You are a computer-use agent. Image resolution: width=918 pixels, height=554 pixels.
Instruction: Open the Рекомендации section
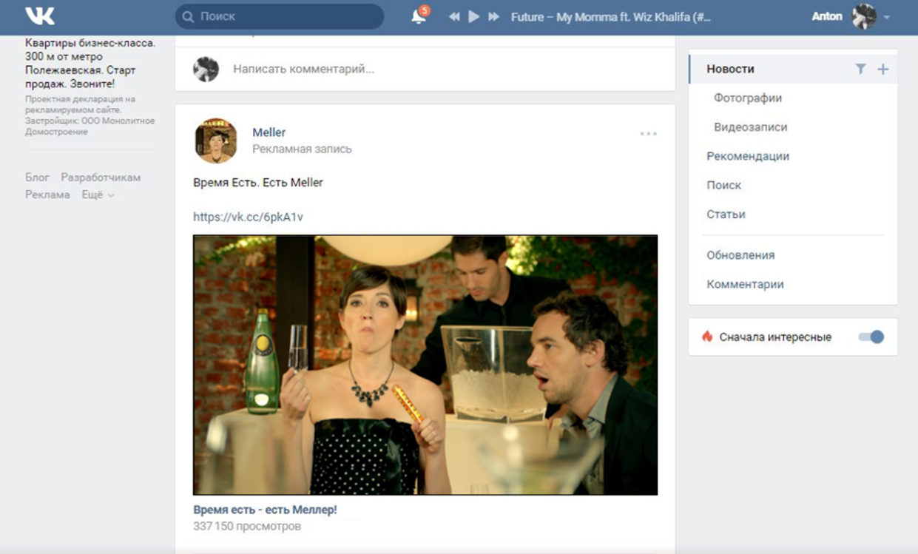(x=748, y=156)
